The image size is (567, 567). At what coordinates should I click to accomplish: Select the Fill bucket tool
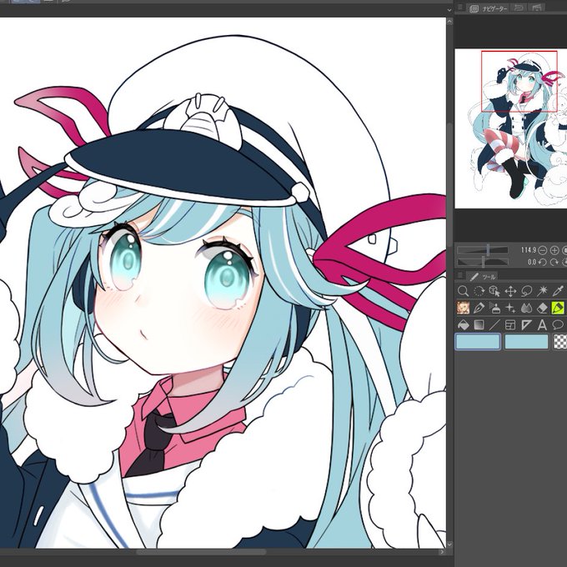click(463, 324)
